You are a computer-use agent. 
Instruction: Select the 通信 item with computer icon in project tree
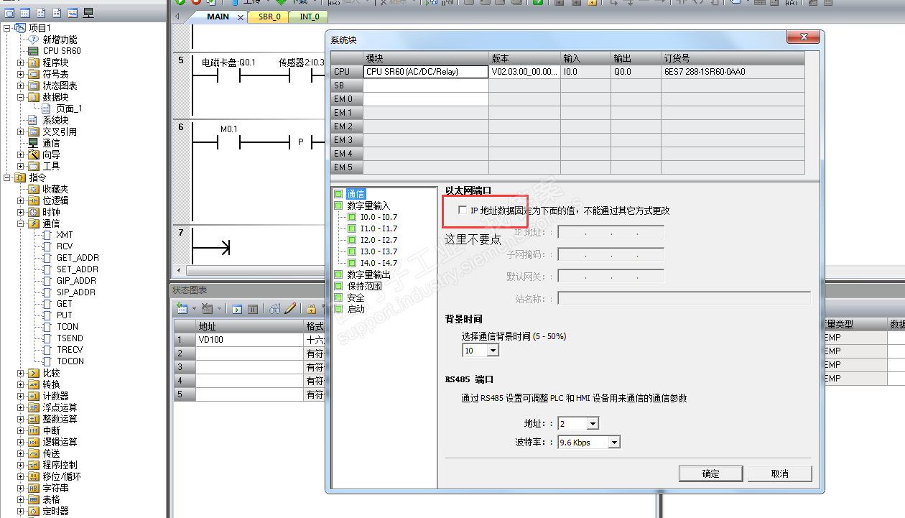pyautogui.click(x=51, y=143)
